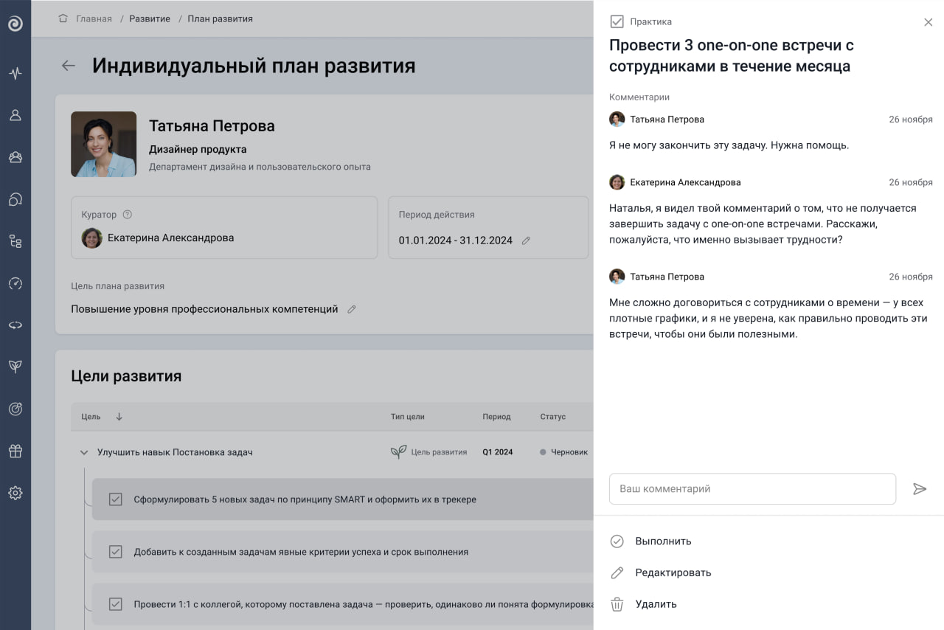Open the Goals target icon in the sidebar

tap(15, 409)
